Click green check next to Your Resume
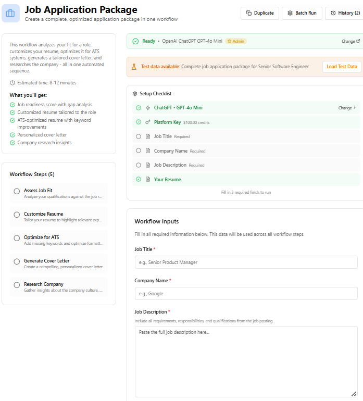Viewport: 363px width, 401px height. (x=139, y=180)
